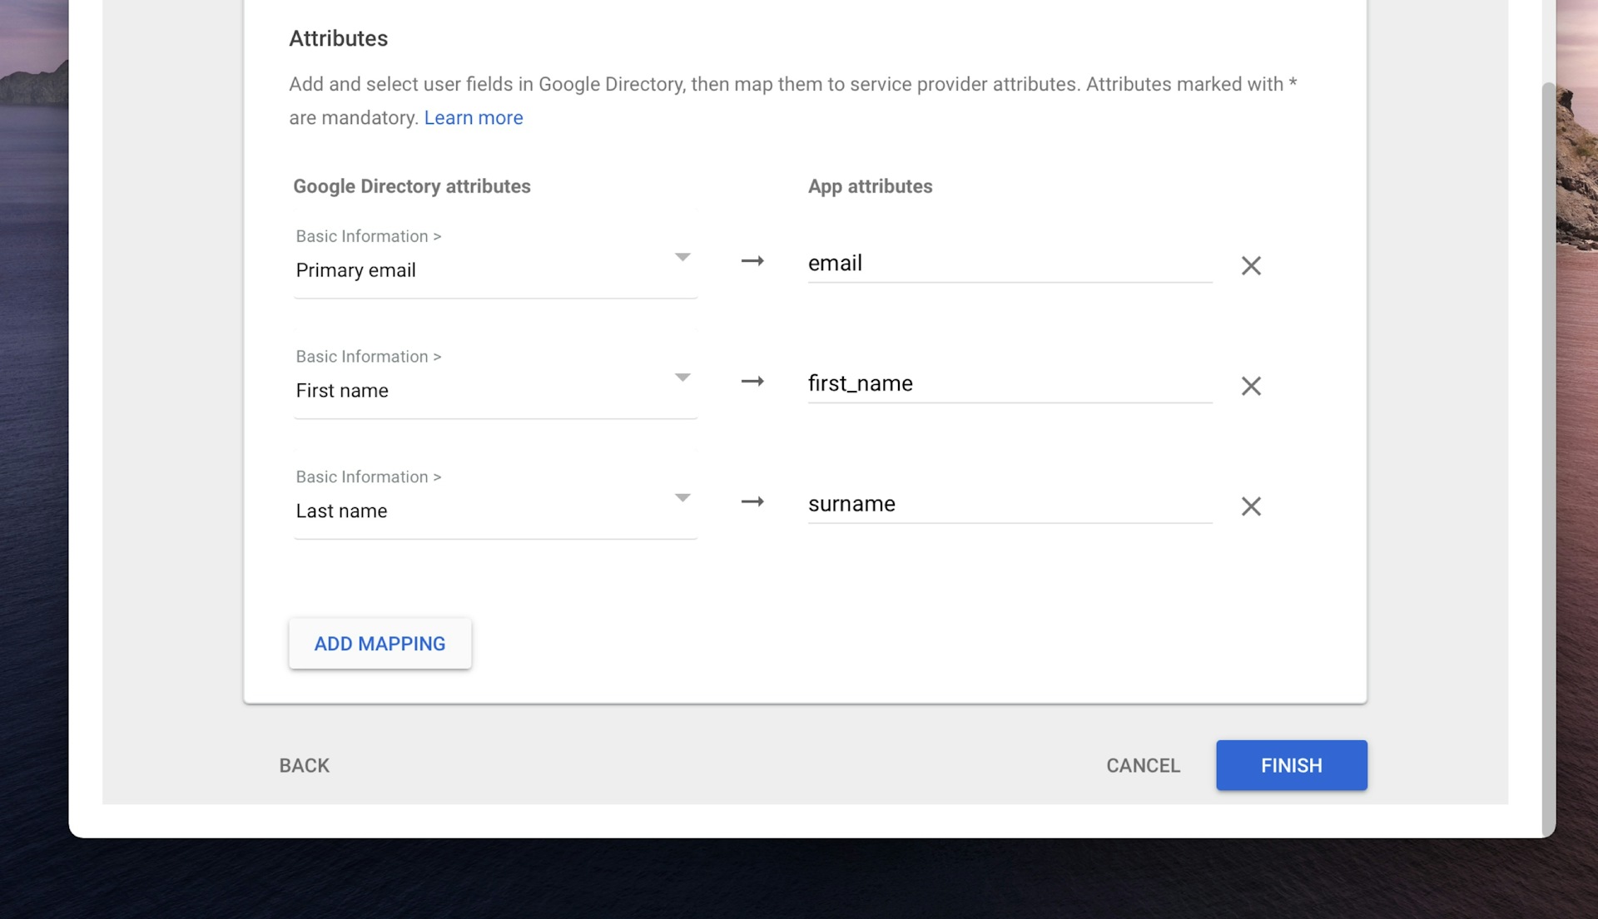
Task: Click the dropdown arrow for Last name
Action: (682, 498)
